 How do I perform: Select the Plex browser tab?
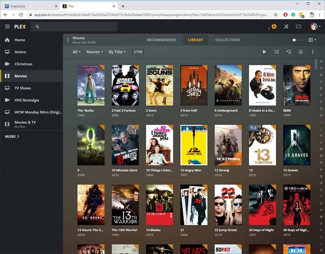(x=89, y=6)
